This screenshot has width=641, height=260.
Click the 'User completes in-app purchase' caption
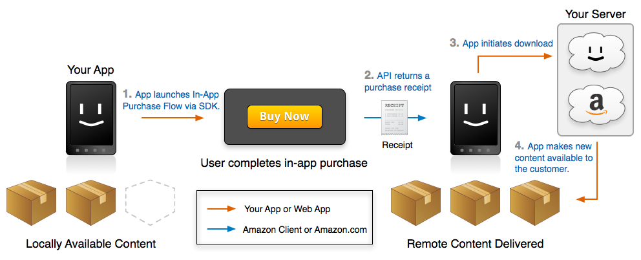coord(284,163)
